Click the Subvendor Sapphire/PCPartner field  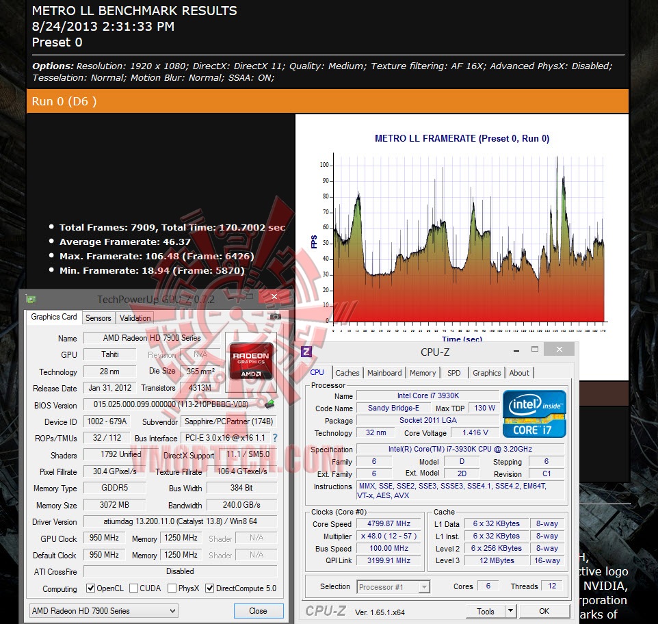point(228,421)
